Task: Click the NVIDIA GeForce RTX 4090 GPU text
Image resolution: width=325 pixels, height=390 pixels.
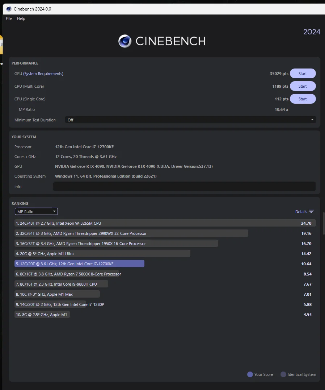Action: 134,166
